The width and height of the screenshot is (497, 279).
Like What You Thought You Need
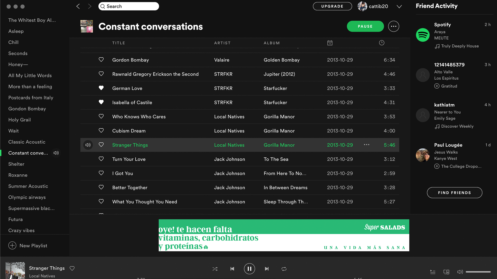101,202
